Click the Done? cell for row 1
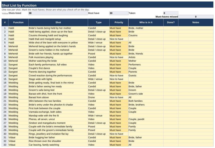Screen dimensions: 215x148 point(171,28)
